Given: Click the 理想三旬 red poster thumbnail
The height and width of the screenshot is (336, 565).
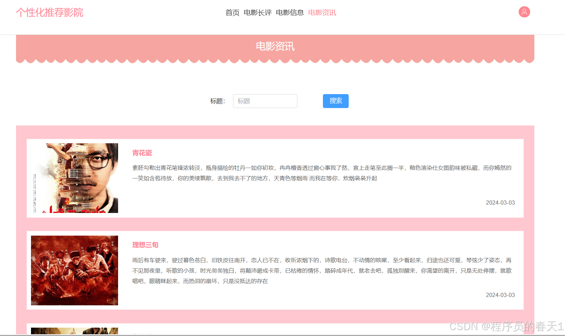Looking at the screenshot, I should (75, 270).
